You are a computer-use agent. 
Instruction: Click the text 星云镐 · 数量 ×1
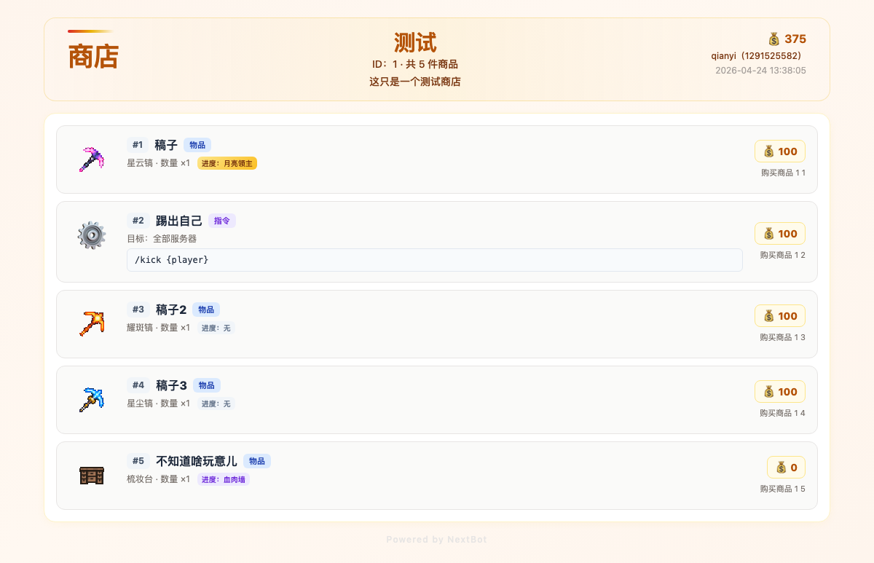158,163
